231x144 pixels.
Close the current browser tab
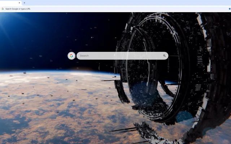19,3
